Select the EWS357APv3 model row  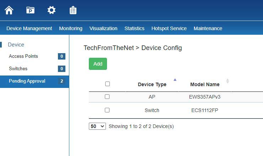(x=205, y=97)
